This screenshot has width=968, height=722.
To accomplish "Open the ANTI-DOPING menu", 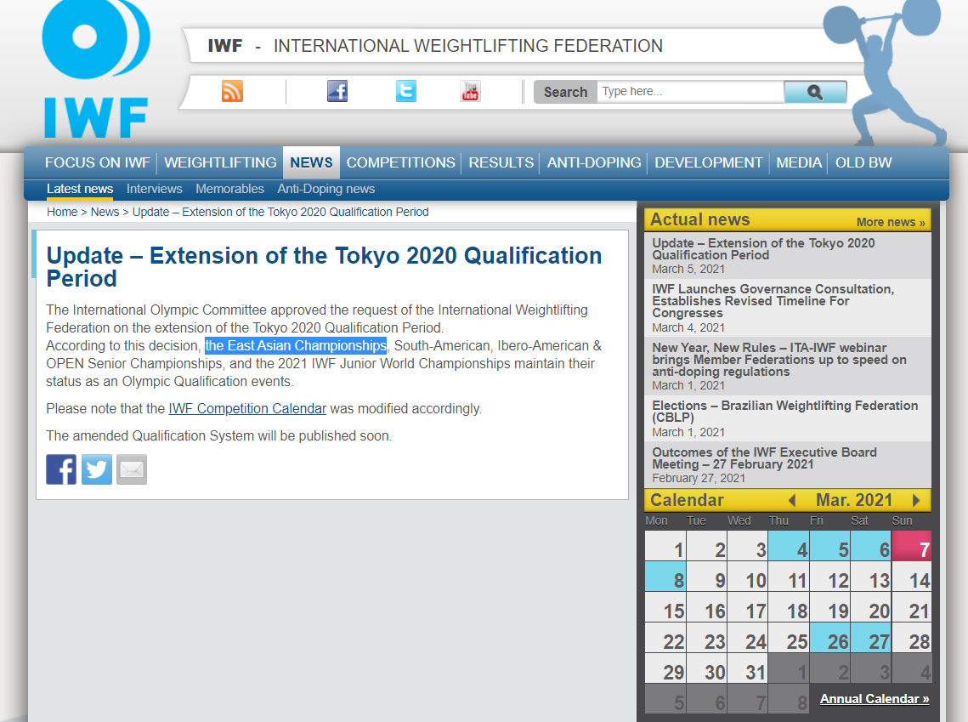I will [594, 162].
